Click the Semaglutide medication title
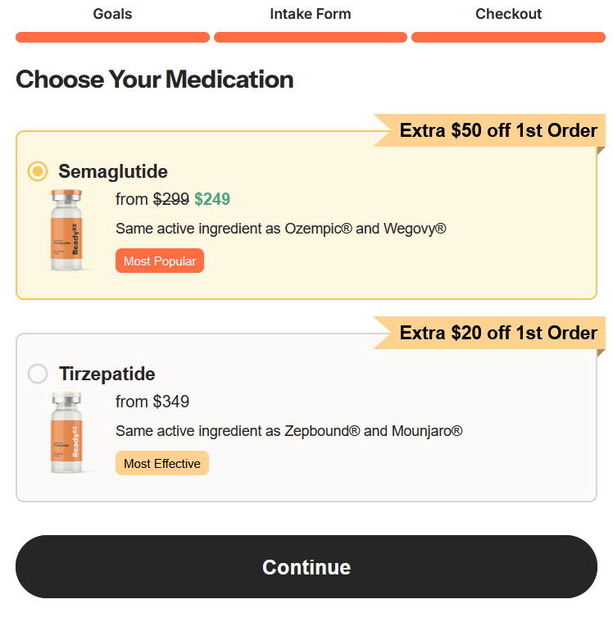 113,171
